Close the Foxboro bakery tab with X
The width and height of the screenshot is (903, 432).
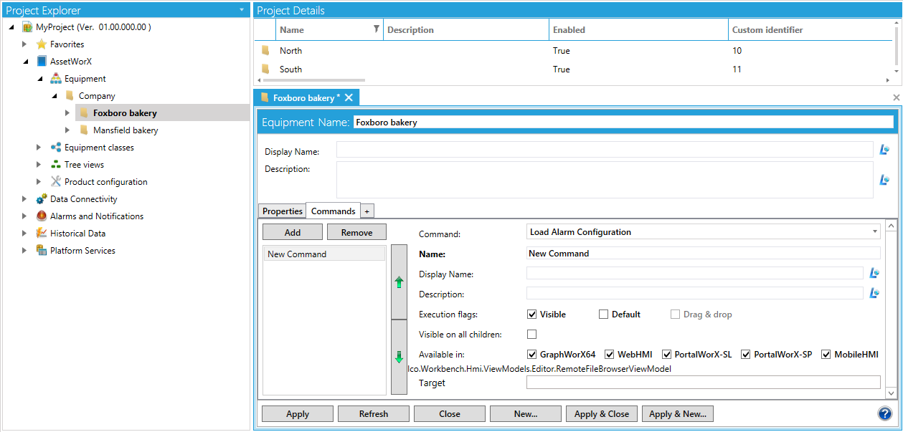point(349,97)
